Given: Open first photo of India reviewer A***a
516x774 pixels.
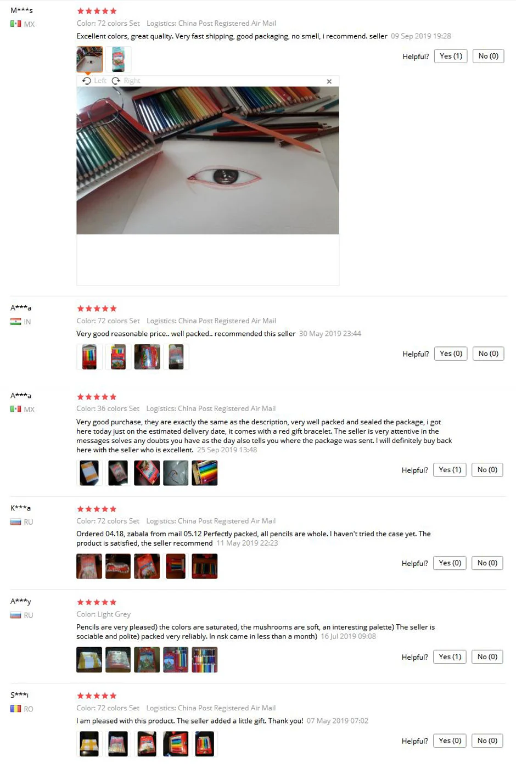Looking at the screenshot, I should 89,357.
